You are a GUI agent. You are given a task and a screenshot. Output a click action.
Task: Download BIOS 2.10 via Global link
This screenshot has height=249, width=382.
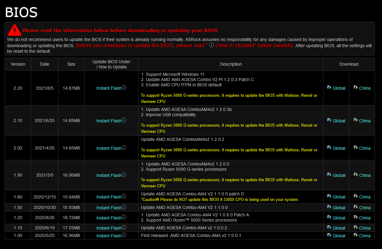coord(339,121)
